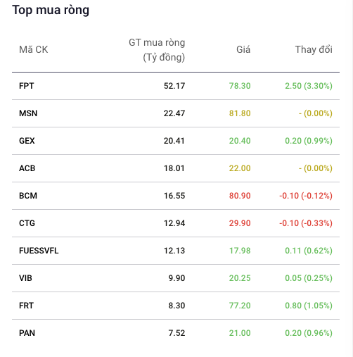Image resolution: width=353 pixels, height=357 pixels.
Task: Select the CTG stock code
Action: tap(27, 223)
